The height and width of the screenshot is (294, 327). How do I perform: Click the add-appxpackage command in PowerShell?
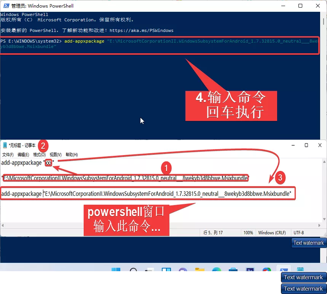pos(84,41)
